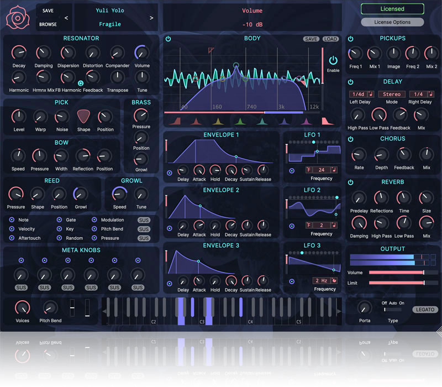Open the preset name Fragile selector

point(109,24)
